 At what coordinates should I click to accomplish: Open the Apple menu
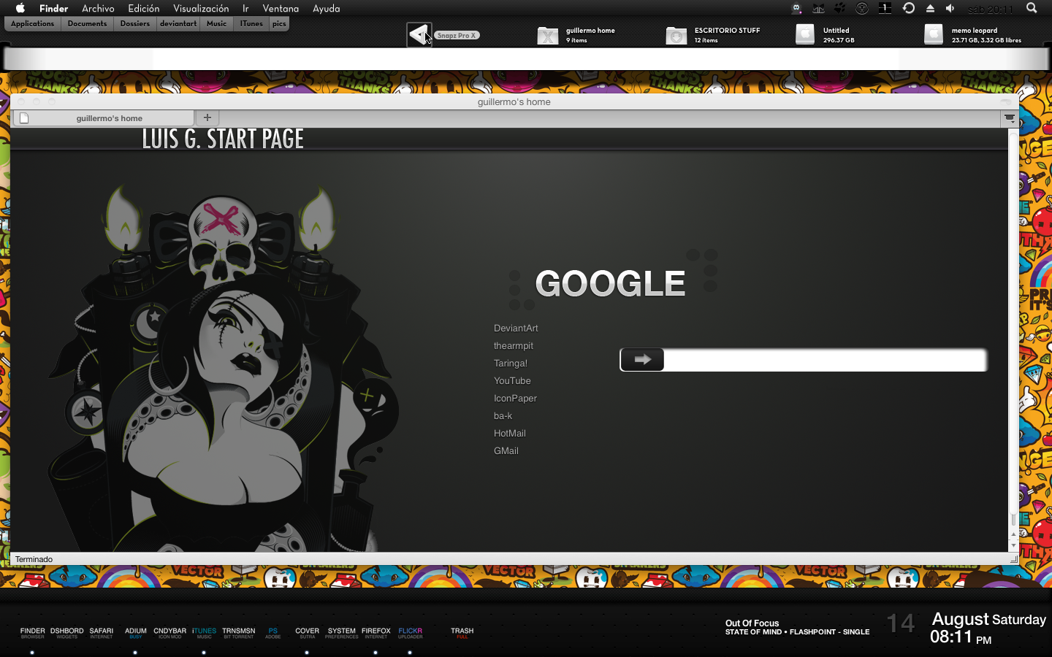(20, 8)
